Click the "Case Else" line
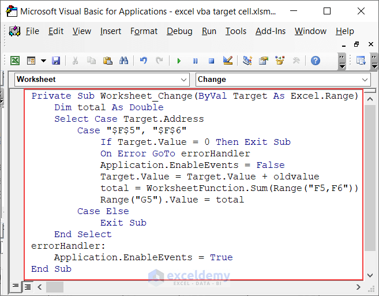The width and height of the screenshot is (379, 296). coord(103,211)
